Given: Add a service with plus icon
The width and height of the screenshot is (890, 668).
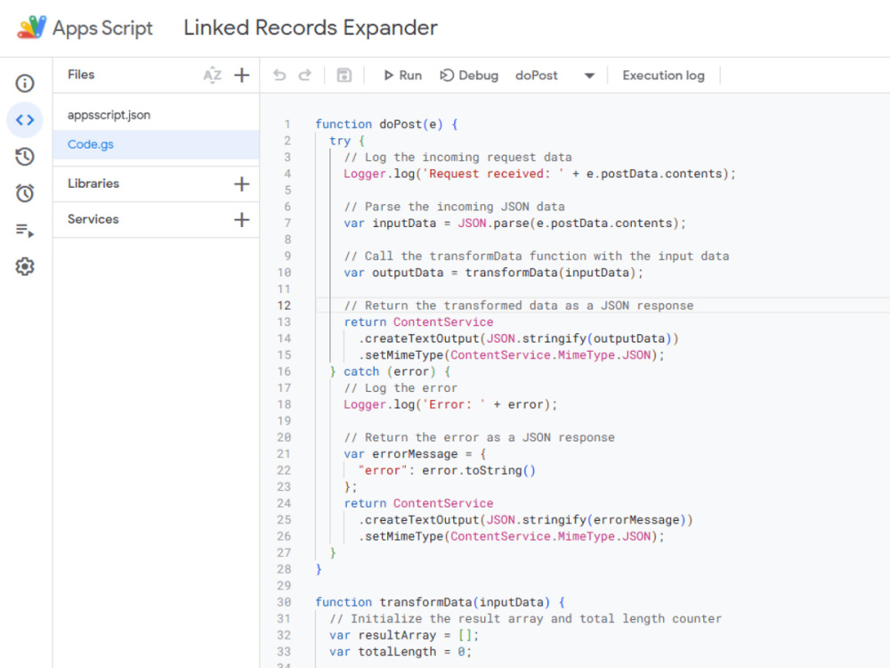Looking at the screenshot, I should click(242, 220).
